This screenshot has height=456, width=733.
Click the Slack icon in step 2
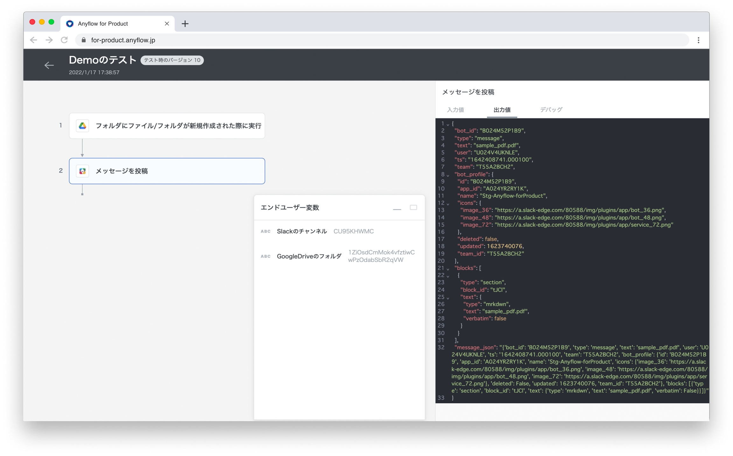coord(82,171)
